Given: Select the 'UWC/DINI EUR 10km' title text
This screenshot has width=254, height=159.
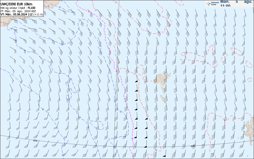Looking at the screenshot, I should click(x=17, y=4).
